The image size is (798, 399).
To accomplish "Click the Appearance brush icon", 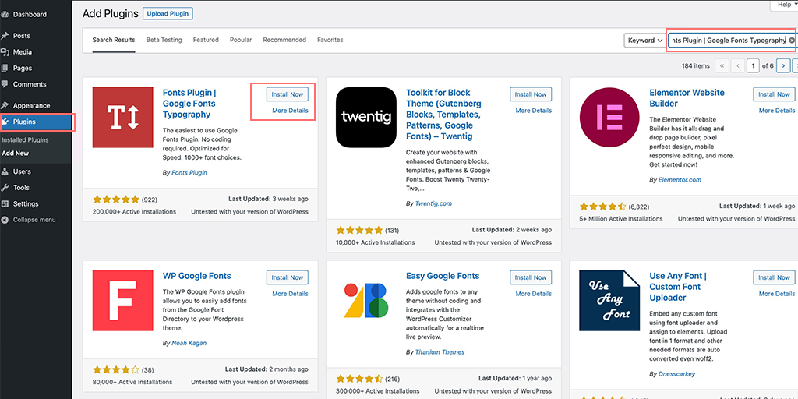I will (x=5, y=105).
